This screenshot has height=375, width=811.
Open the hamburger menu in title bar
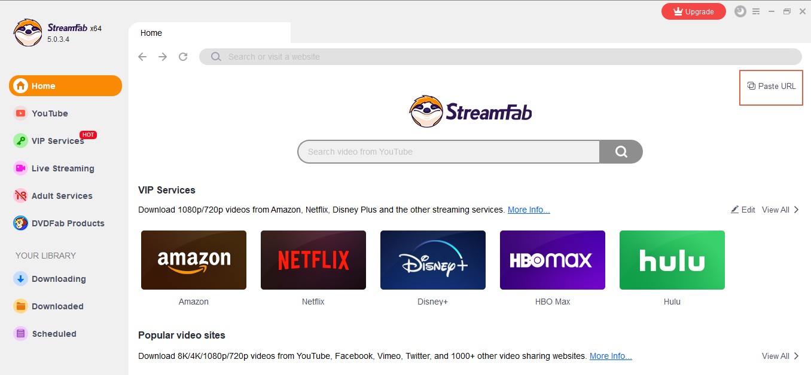[756, 11]
